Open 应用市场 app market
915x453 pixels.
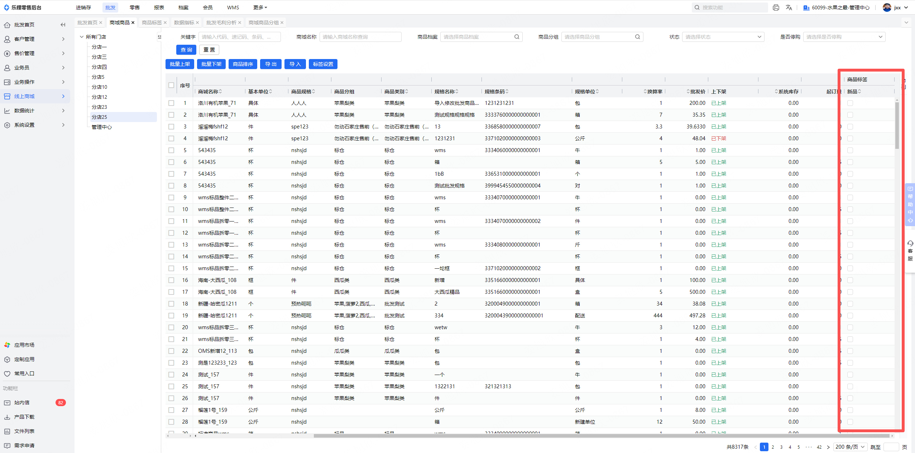pyautogui.click(x=24, y=345)
